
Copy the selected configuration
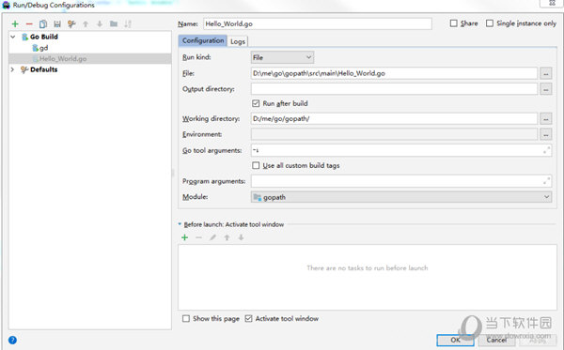[x=43, y=24]
